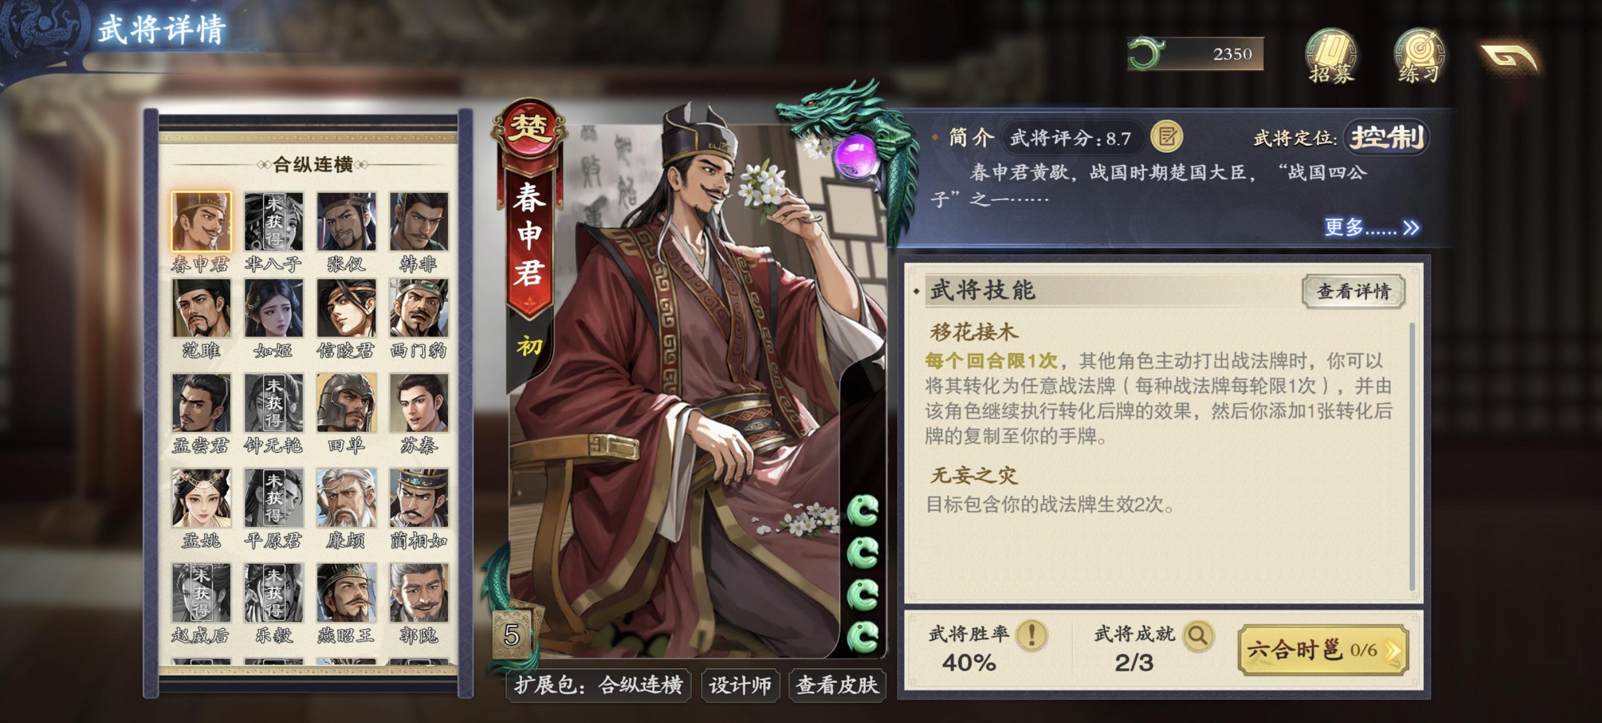
Task: Click the 控制 role label
Action: coord(1387,137)
